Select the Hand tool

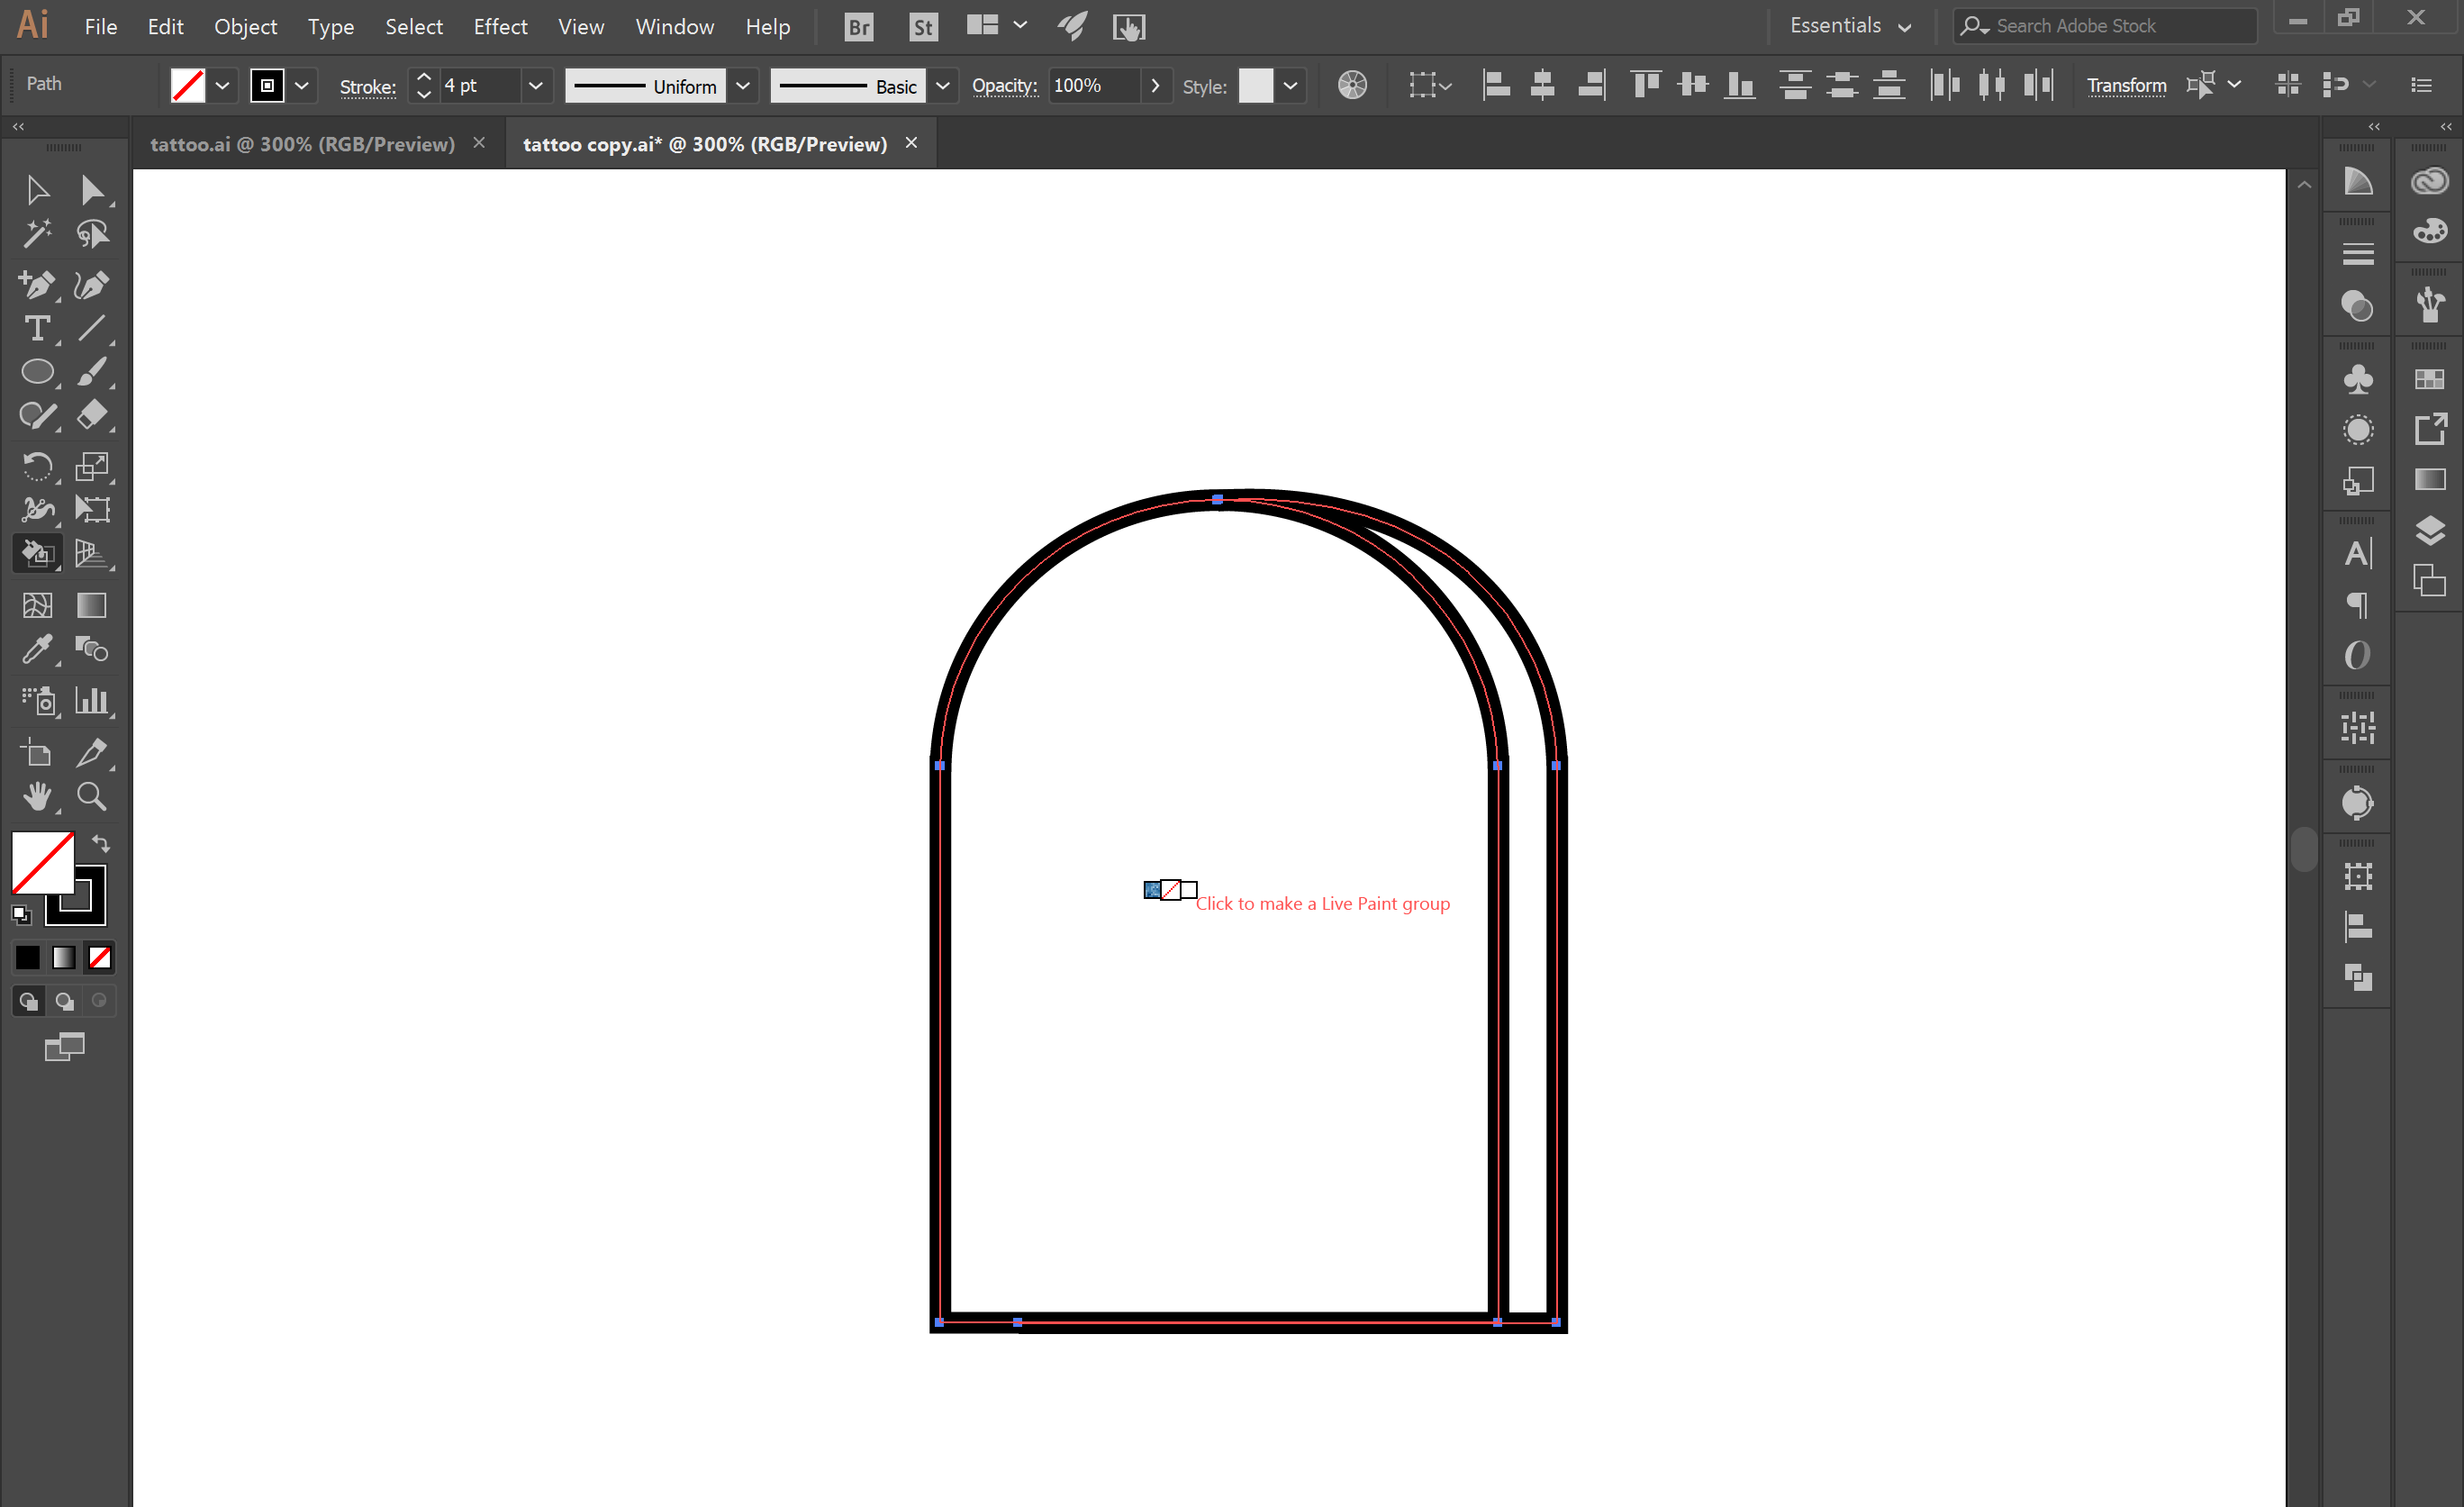37,797
